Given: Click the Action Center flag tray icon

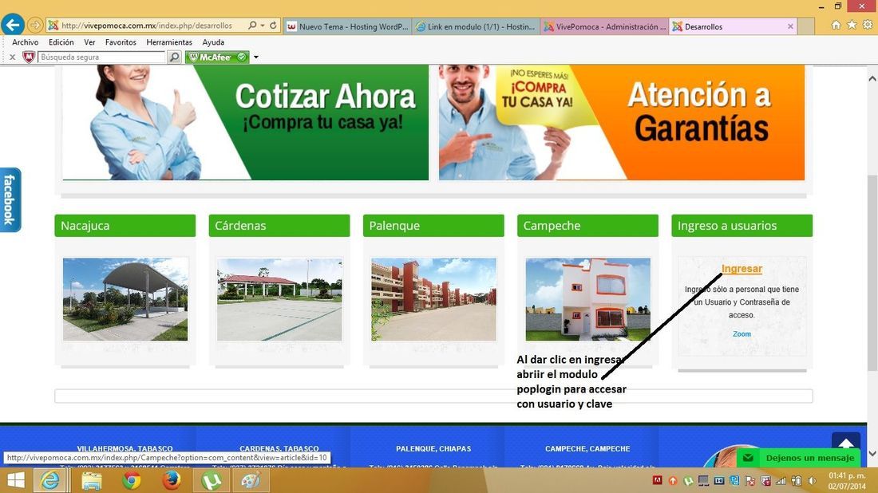Looking at the screenshot, I should click(749, 481).
